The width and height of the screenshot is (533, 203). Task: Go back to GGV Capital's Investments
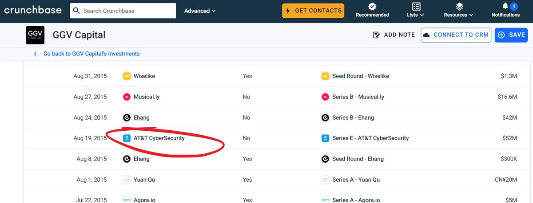coord(91,54)
